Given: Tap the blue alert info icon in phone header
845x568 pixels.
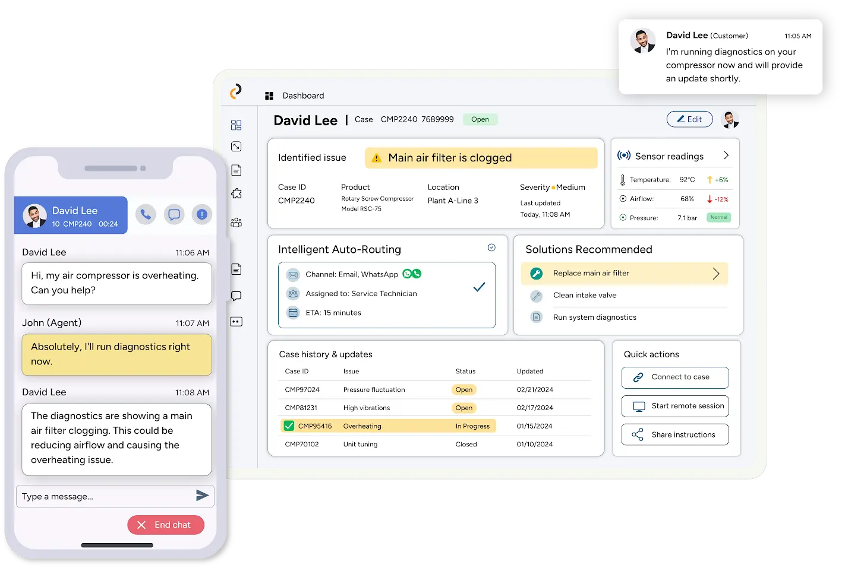Looking at the screenshot, I should [x=202, y=214].
